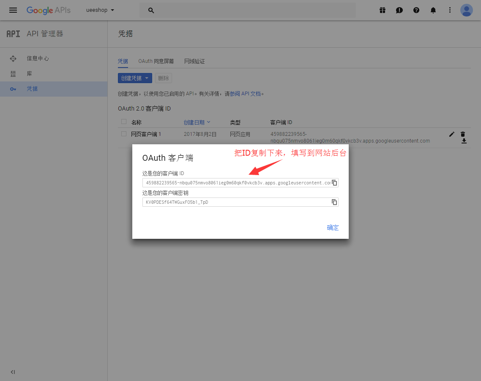Open the 创建凭据 dropdown button
481x381 pixels.
[135, 78]
